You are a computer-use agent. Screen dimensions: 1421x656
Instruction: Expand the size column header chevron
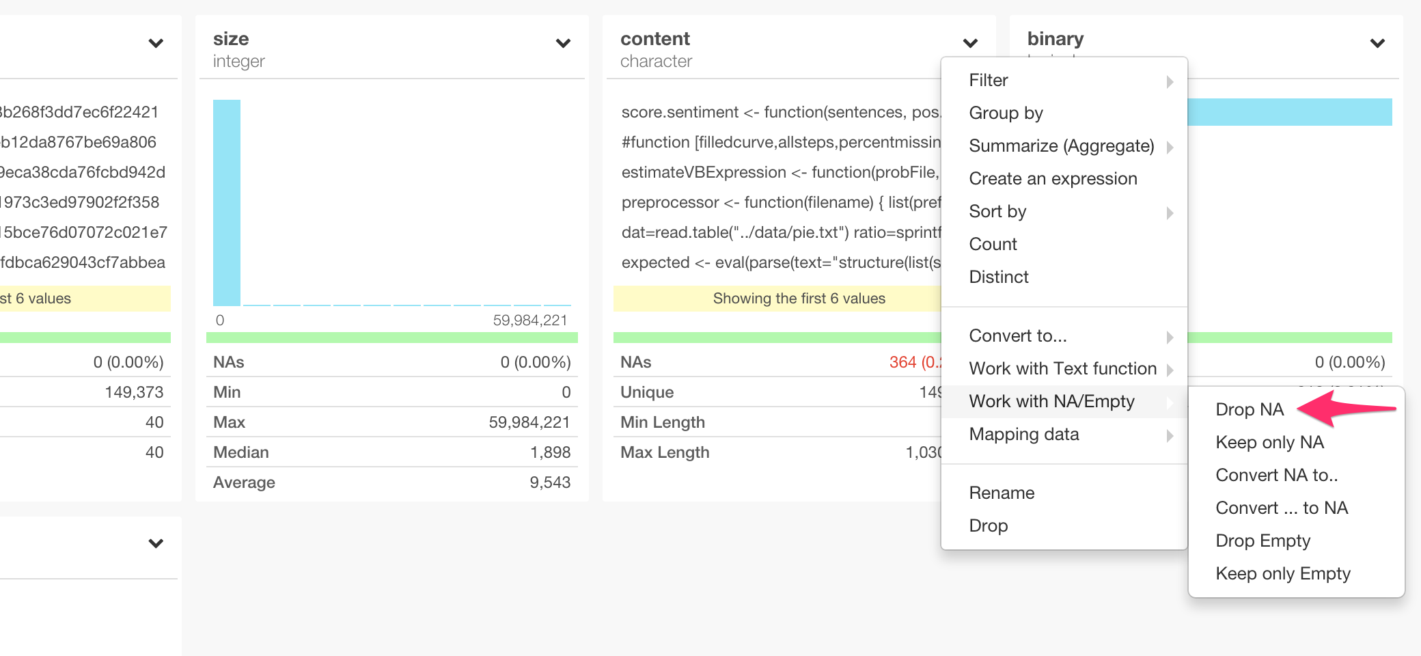562,43
